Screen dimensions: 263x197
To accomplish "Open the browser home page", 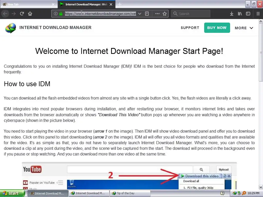I will pyautogui.click(x=30, y=14).
